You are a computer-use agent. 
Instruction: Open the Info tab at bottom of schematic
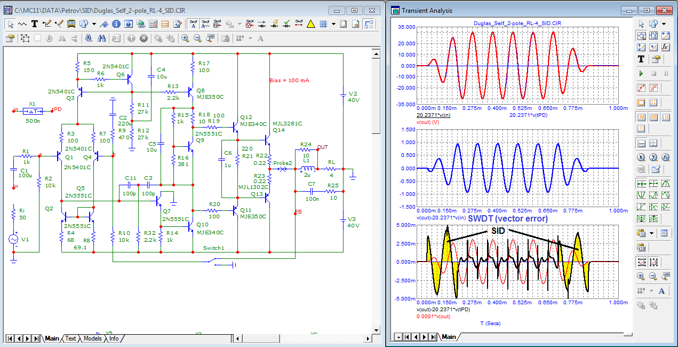(x=114, y=338)
